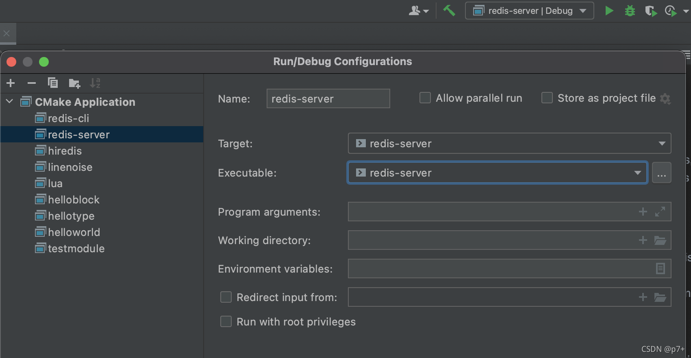The height and width of the screenshot is (358, 691).
Task: Check Store as project file
Action: point(547,98)
